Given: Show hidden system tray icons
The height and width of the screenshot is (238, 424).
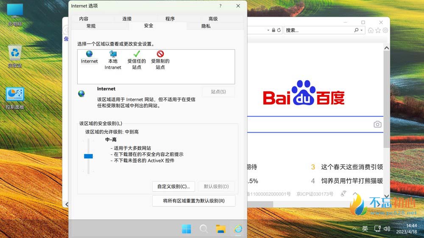Looking at the screenshot, I should 354,229.
